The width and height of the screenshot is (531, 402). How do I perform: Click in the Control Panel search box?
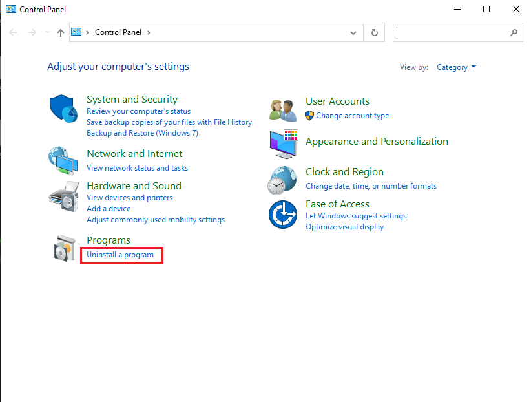452,32
